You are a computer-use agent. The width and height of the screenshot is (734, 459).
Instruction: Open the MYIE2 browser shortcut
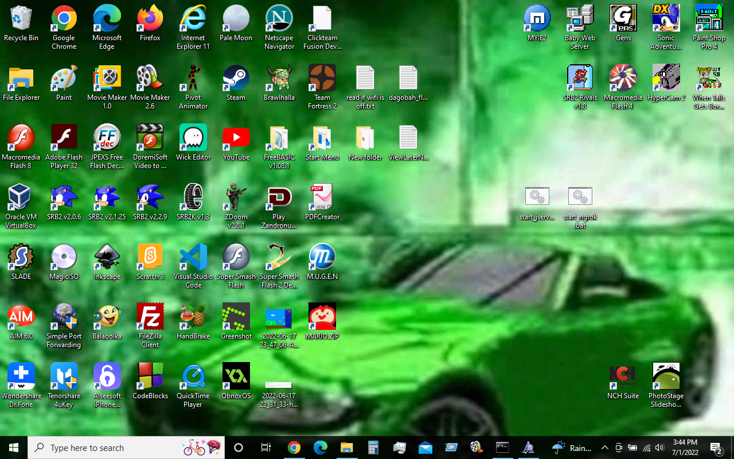537,23
